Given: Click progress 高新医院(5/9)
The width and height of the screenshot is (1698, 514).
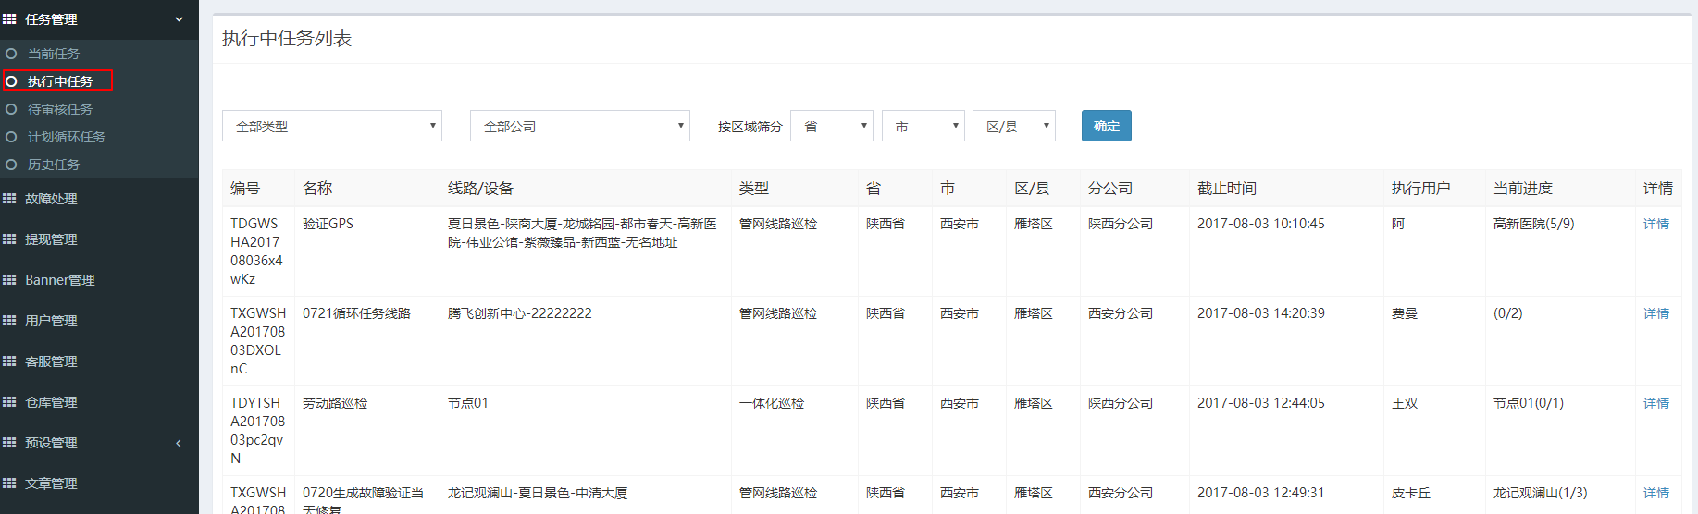Looking at the screenshot, I should point(1534,224).
